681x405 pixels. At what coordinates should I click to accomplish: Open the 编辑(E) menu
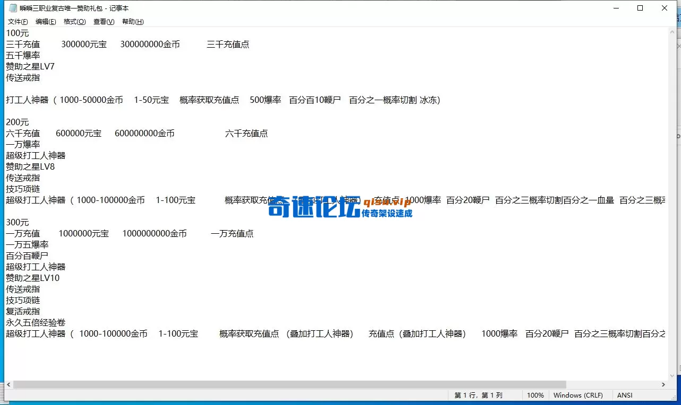pyautogui.click(x=46, y=21)
